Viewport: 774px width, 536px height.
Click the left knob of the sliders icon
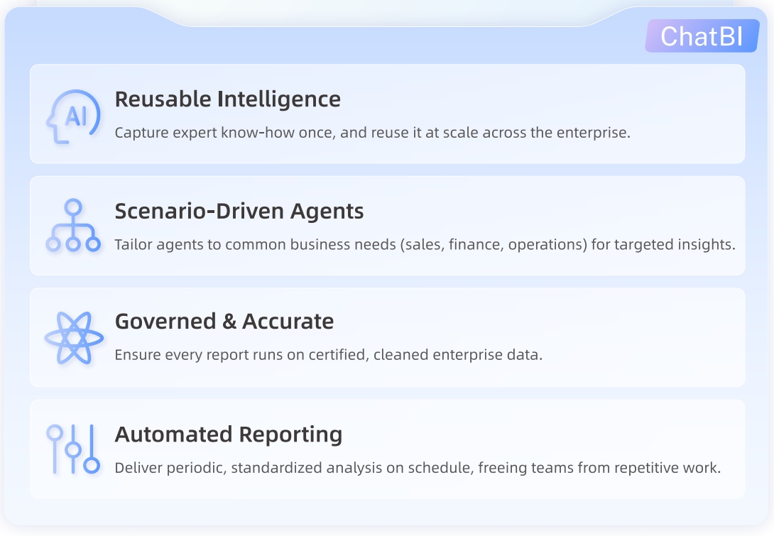click(x=54, y=432)
